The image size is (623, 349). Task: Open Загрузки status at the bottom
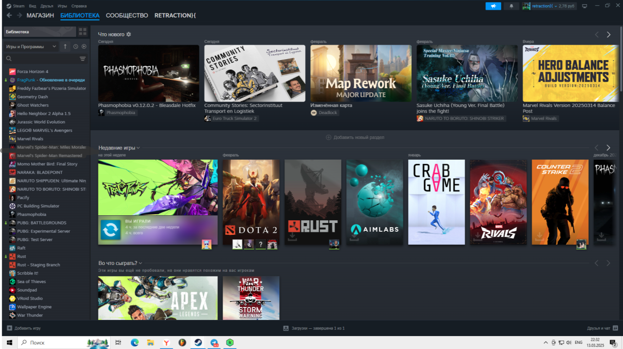(314, 328)
